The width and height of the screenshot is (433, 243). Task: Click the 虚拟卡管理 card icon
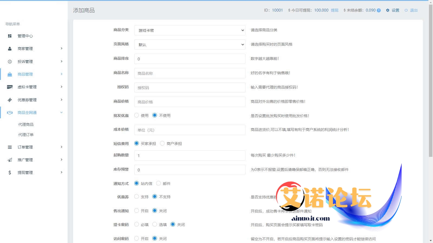click(10, 87)
